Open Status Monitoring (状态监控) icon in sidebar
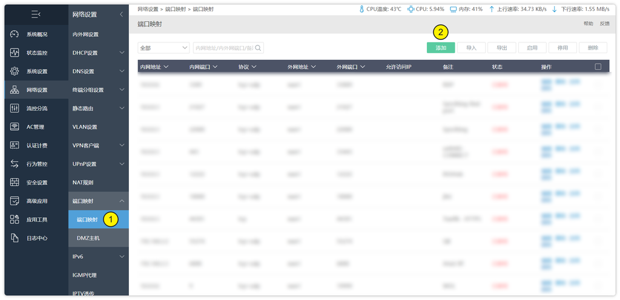 coord(15,53)
